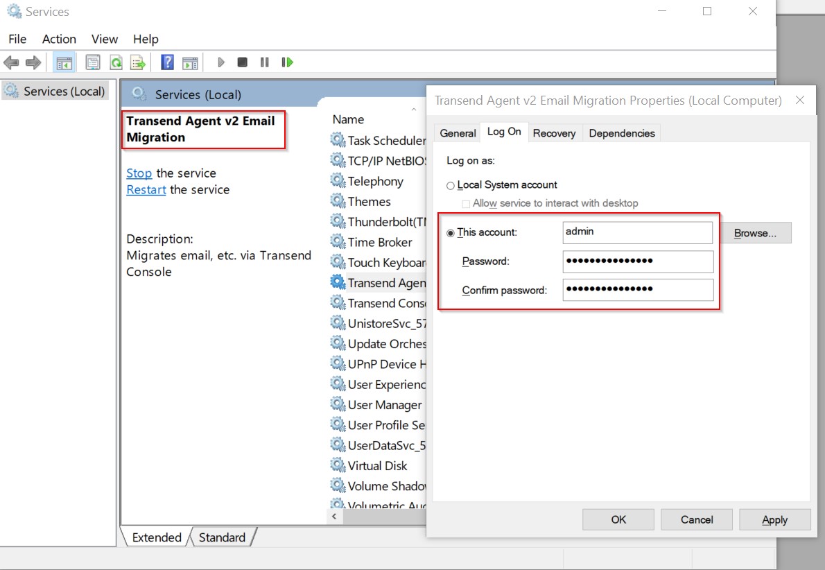This screenshot has height=570, width=825.
Task: Click the Stop Service square icon
Action: (x=242, y=62)
